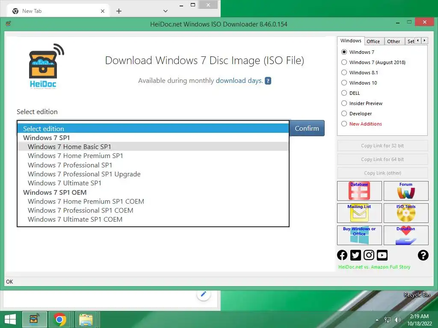This screenshot has width=438, height=328.
Task: Choose the highlighted Select edition entry
Action: 153,129
